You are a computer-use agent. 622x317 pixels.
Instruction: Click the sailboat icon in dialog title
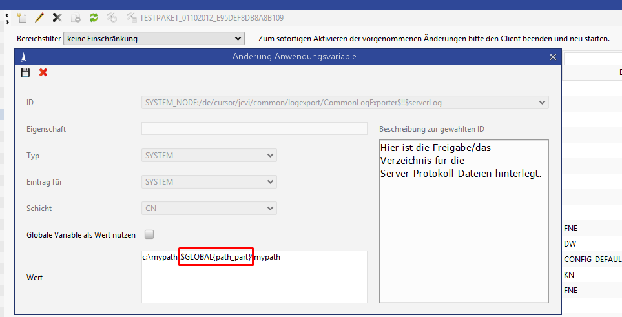click(23, 57)
